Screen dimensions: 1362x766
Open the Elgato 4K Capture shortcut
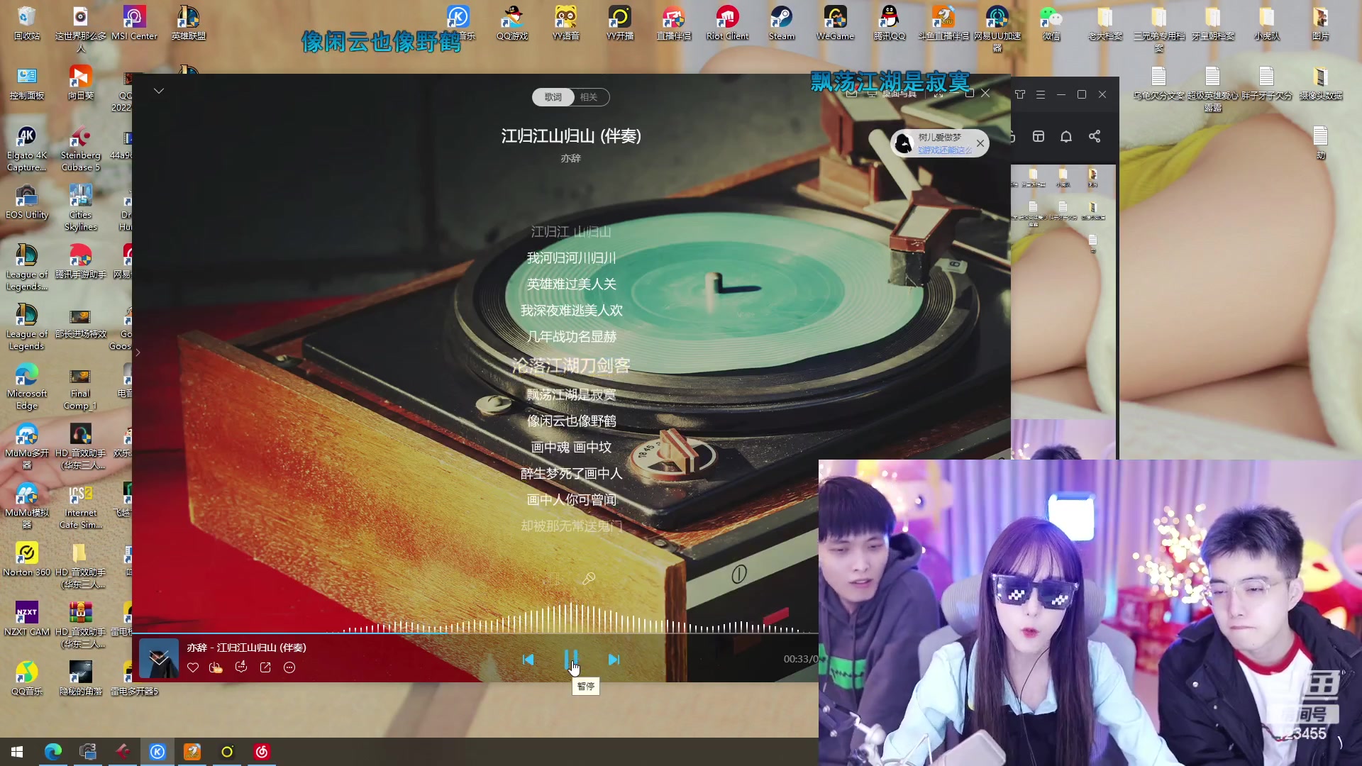[x=27, y=148]
